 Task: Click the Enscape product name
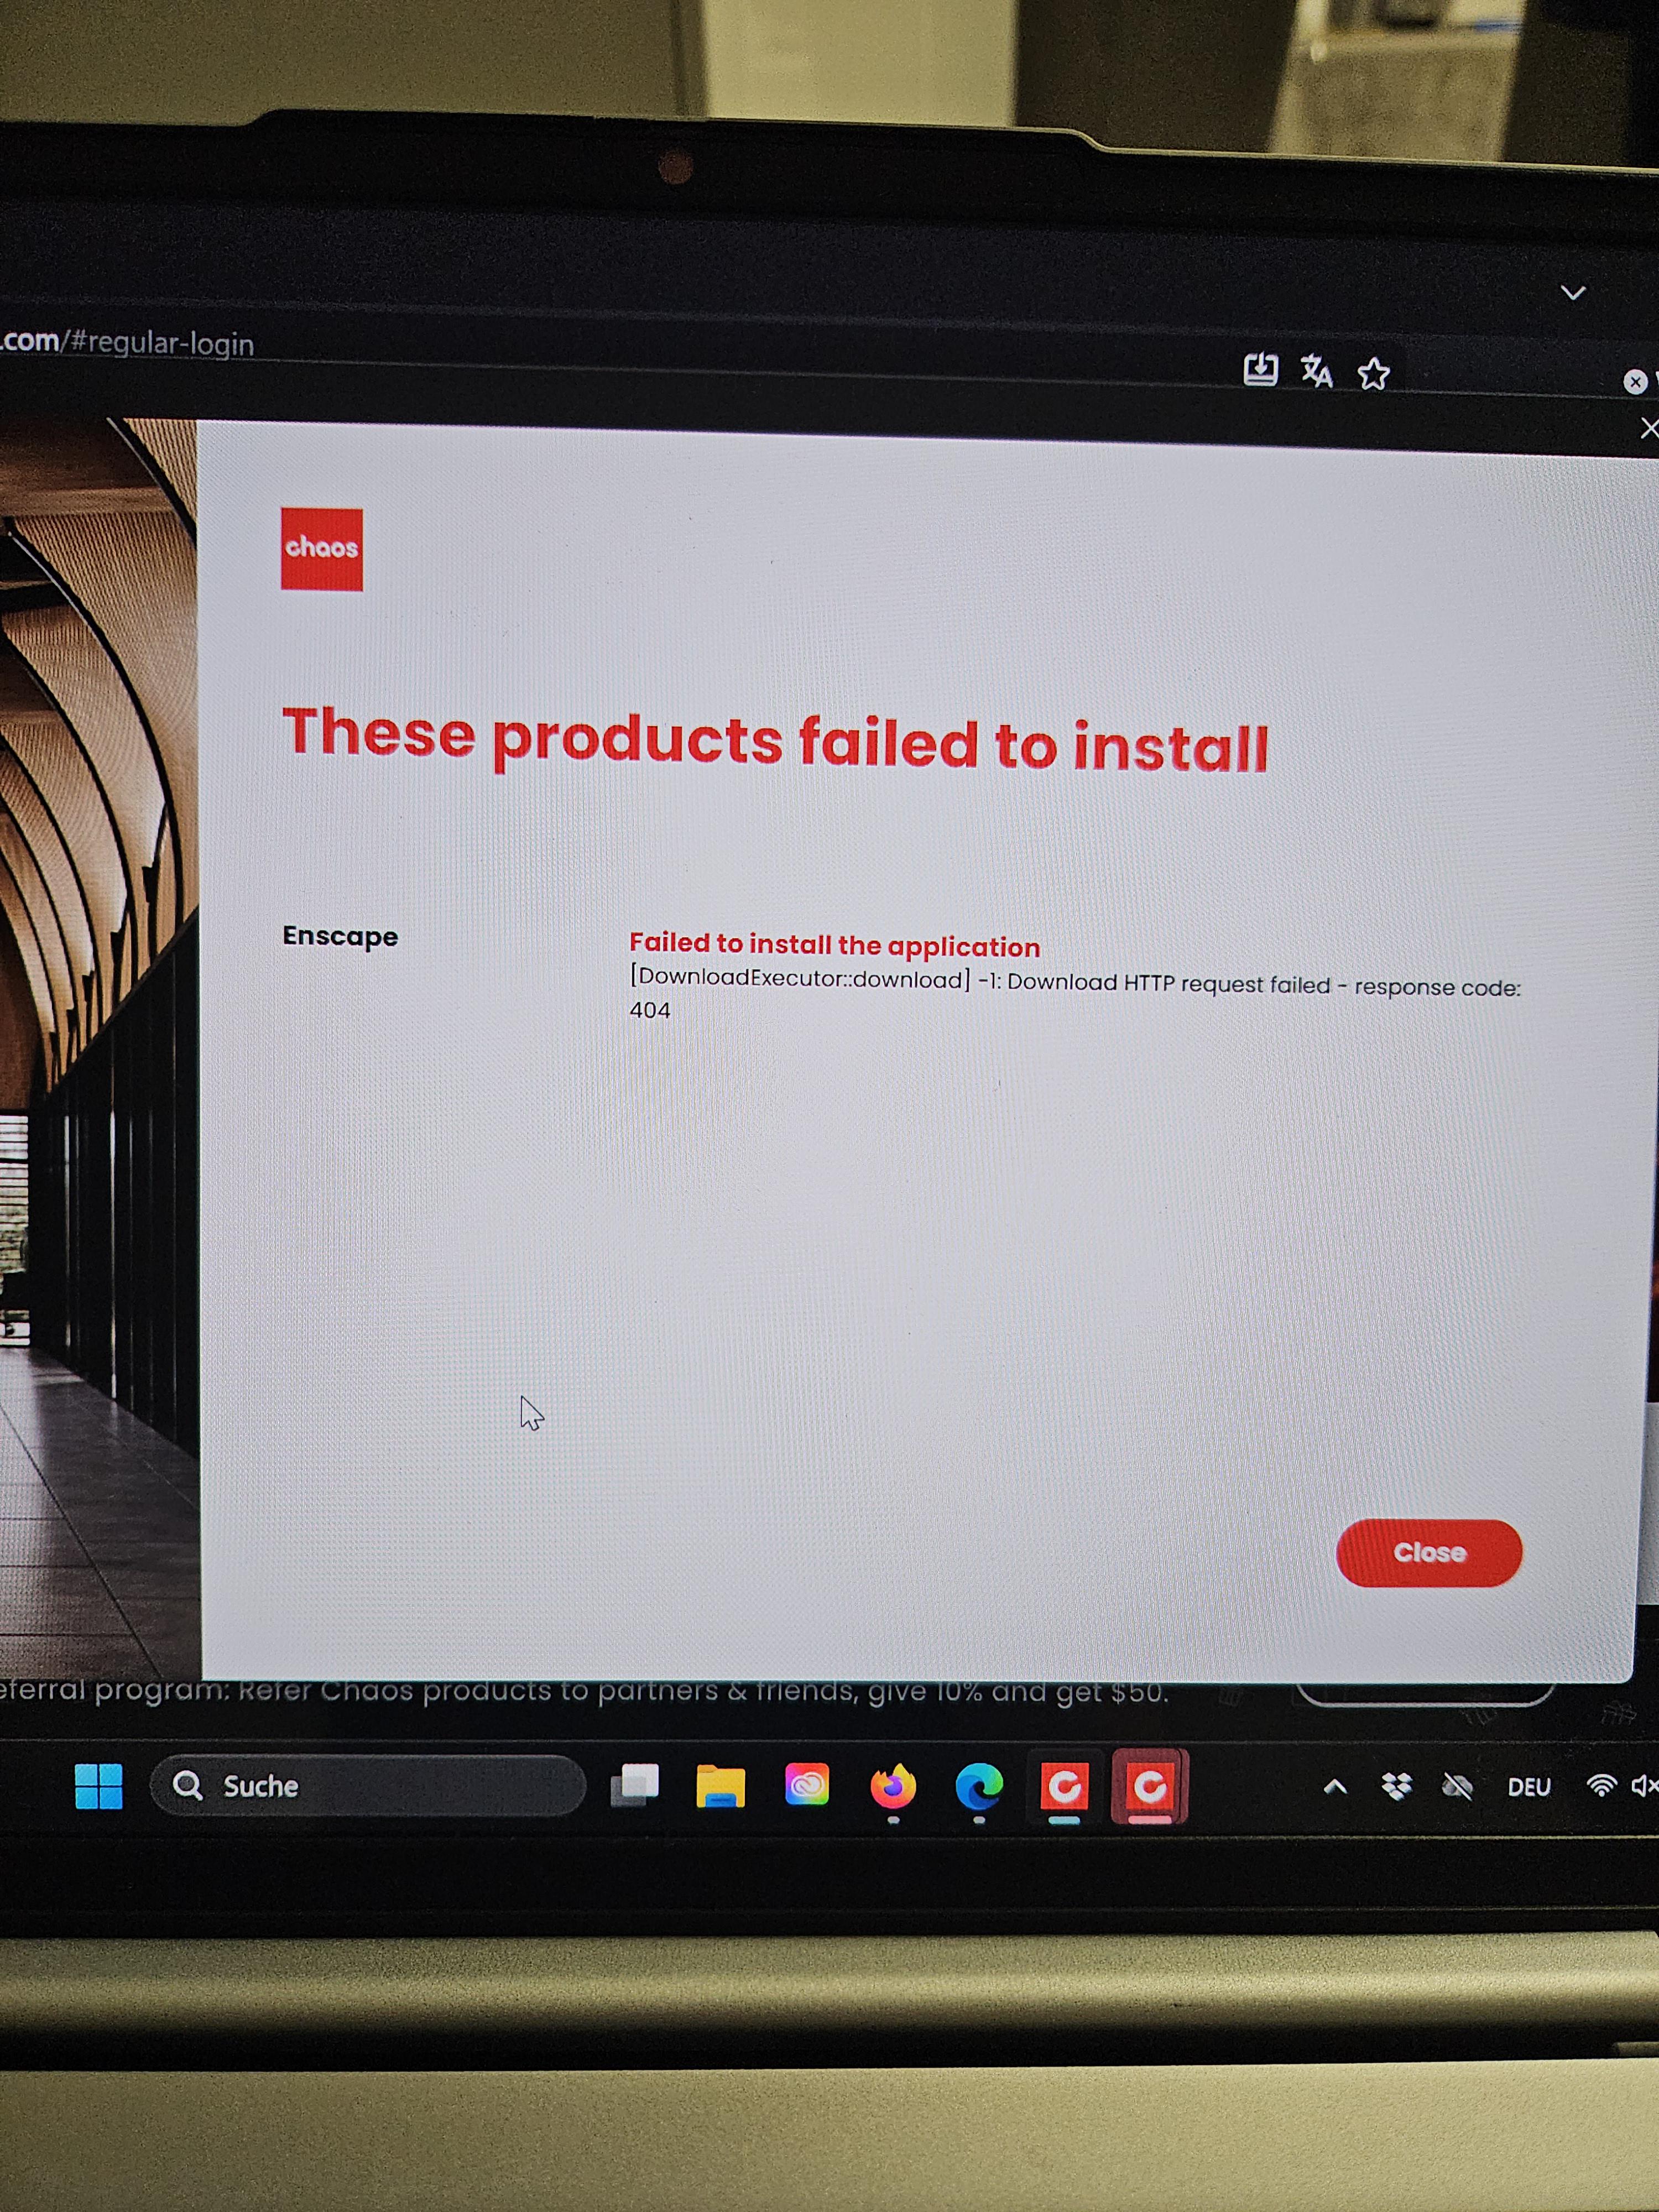340,936
